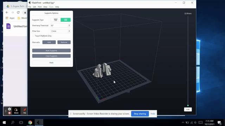Open the Print menu in FlashPrint

point(40,7)
